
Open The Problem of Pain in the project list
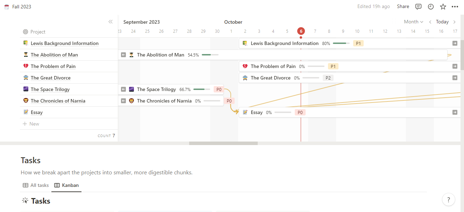[x=53, y=66]
